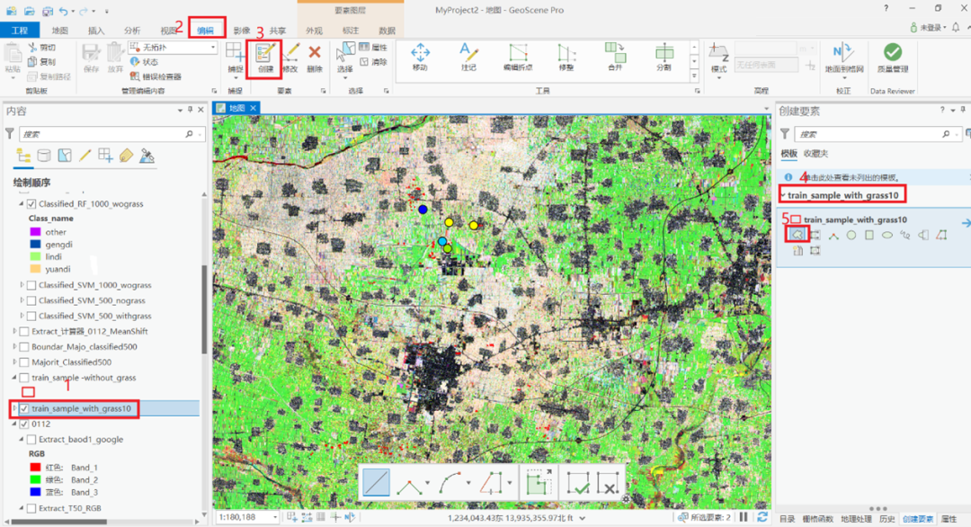
Task: Open Quality Management (质量管理) in Data Reviewer
Action: coord(892,57)
